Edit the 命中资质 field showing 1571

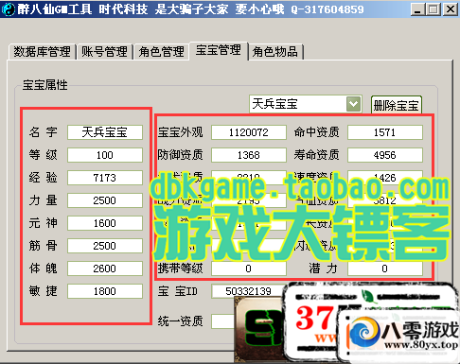click(385, 132)
